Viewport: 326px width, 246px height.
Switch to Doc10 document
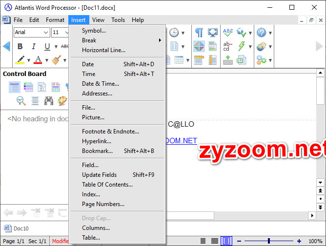17,228
